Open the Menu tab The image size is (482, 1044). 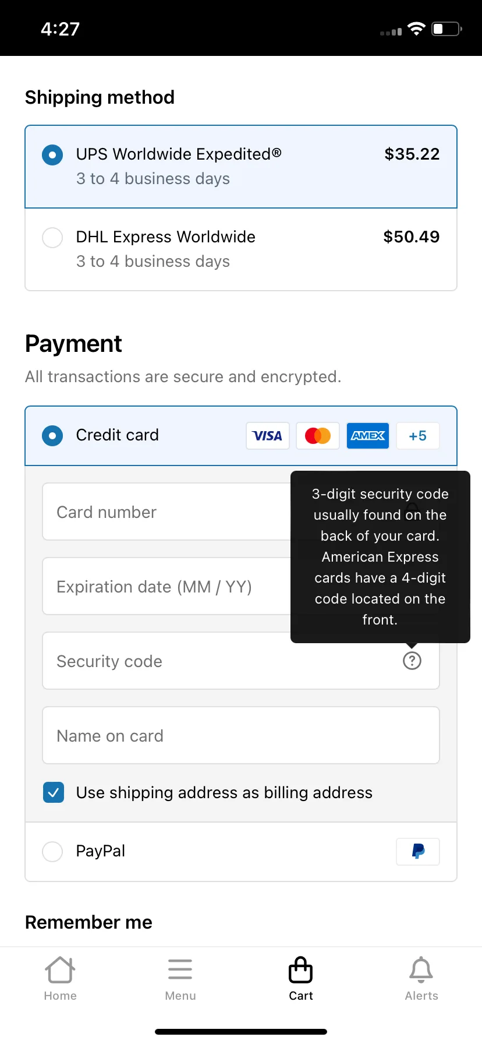(x=180, y=979)
